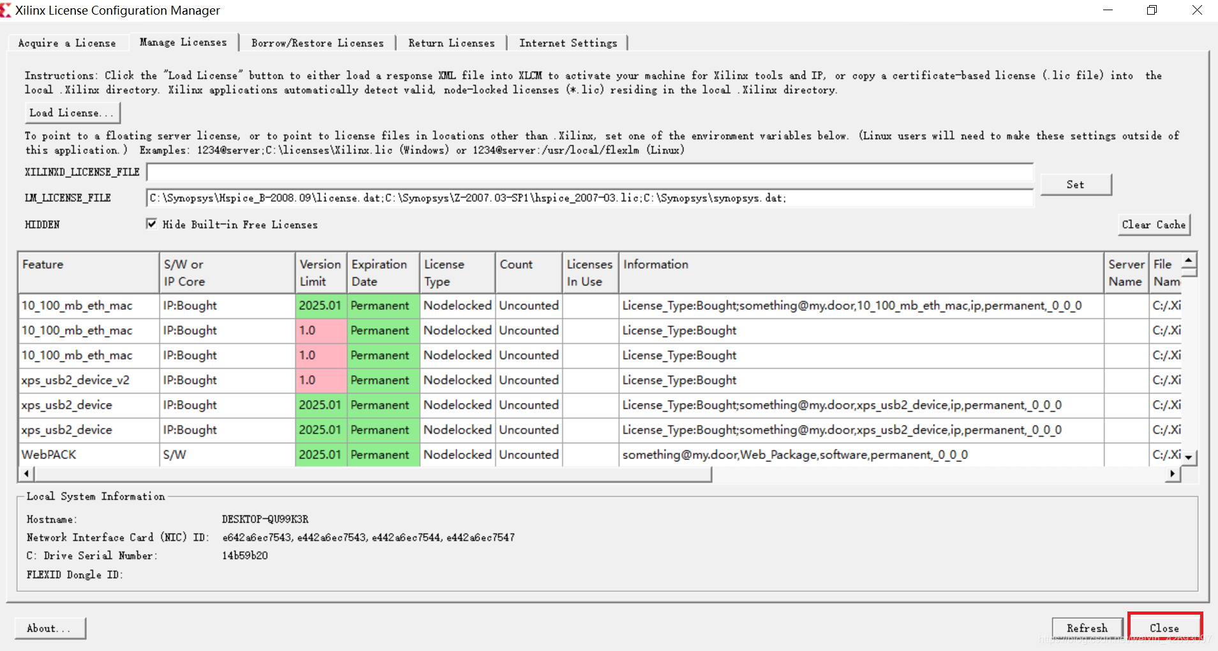Click License Type column header
This screenshot has width=1218, height=651.
pyautogui.click(x=457, y=273)
